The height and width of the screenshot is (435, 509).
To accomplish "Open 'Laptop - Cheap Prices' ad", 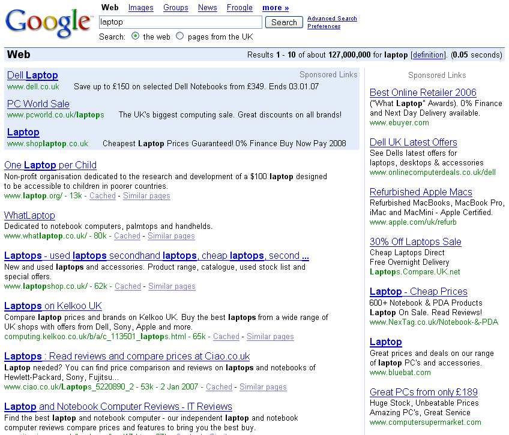I will (x=418, y=291).
